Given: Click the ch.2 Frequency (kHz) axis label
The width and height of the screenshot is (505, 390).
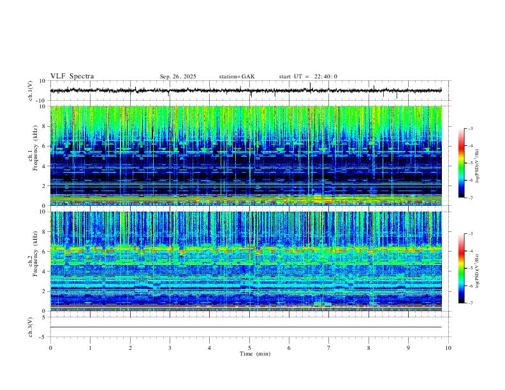Looking at the screenshot, I should coord(33,254).
